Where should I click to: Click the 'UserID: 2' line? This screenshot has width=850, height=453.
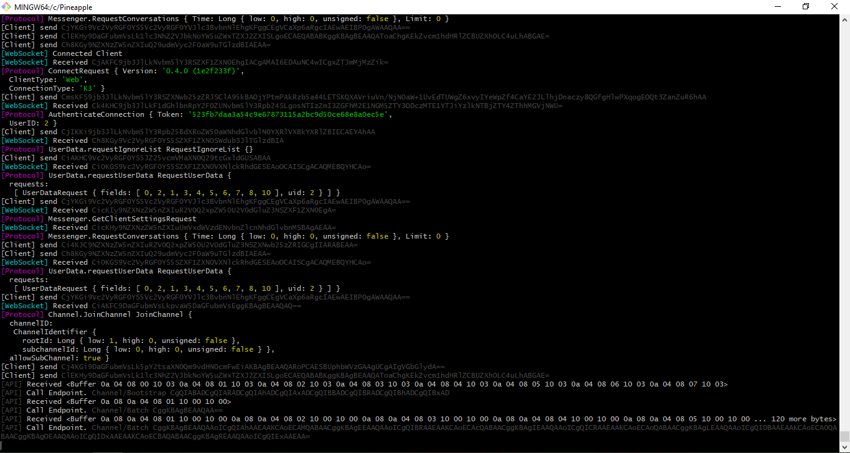tap(33, 123)
